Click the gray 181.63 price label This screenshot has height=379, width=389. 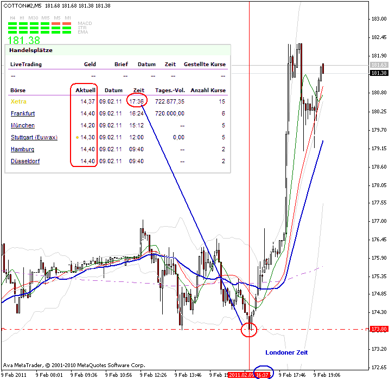coord(378,65)
